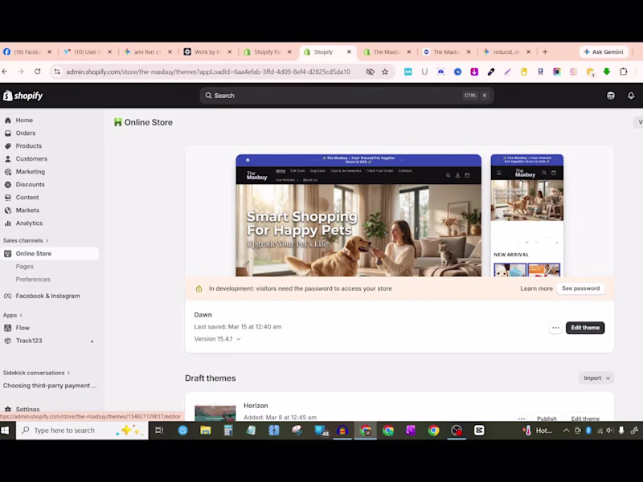Switch to the Facebook browser tab
This screenshot has height=482, width=643.
click(28, 52)
